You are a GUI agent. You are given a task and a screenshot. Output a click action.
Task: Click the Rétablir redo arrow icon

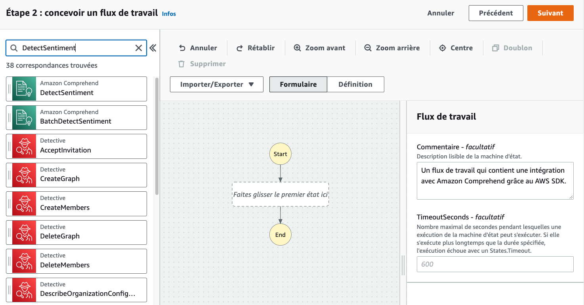coord(240,48)
